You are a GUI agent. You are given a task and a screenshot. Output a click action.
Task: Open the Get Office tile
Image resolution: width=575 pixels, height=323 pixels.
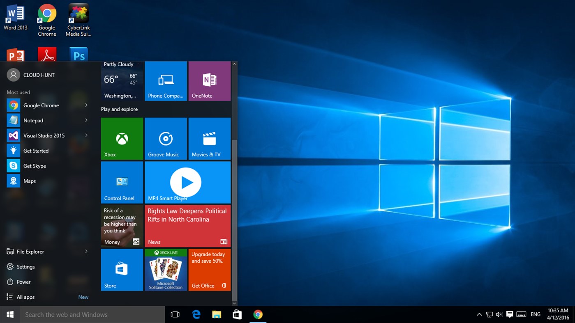tap(210, 270)
